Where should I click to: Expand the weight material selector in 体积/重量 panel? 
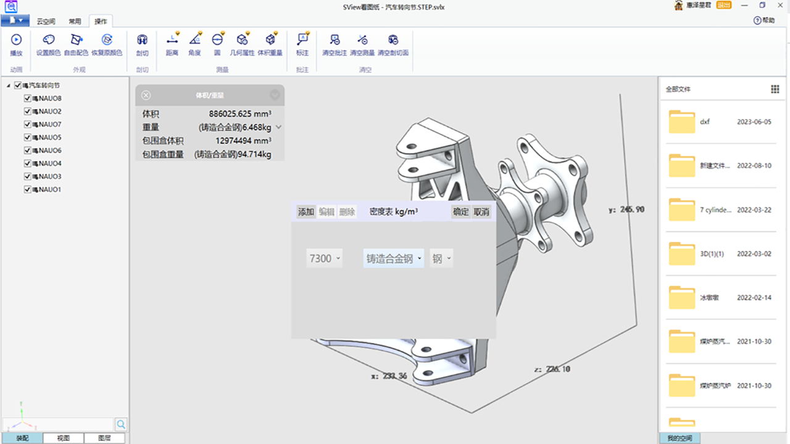pos(278,128)
